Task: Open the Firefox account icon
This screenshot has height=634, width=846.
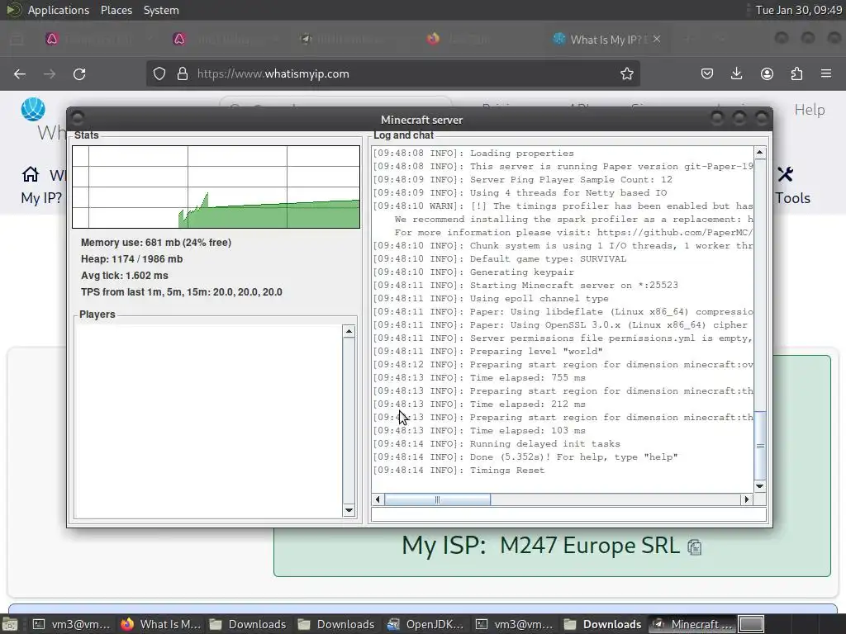Action: pyautogui.click(x=767, y=73)
